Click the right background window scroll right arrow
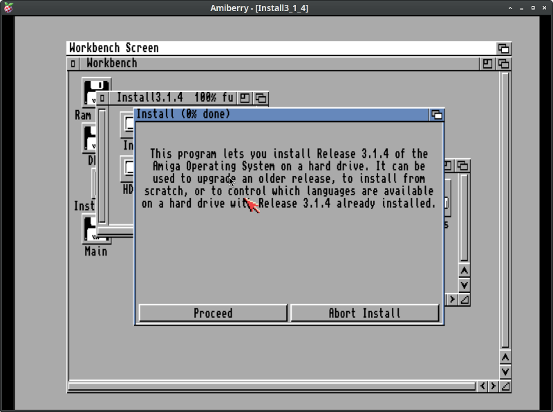 point(452,300)
